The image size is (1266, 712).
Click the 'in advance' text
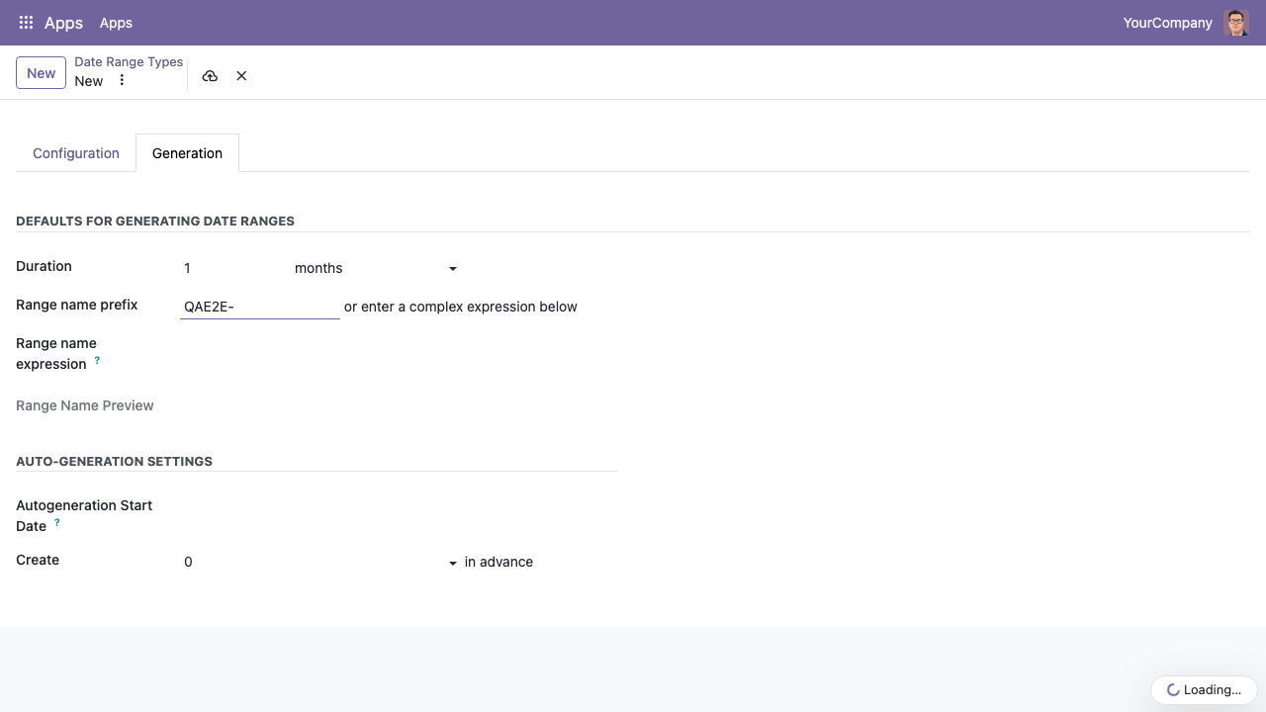pyautogui.click(x=498, y=562)
